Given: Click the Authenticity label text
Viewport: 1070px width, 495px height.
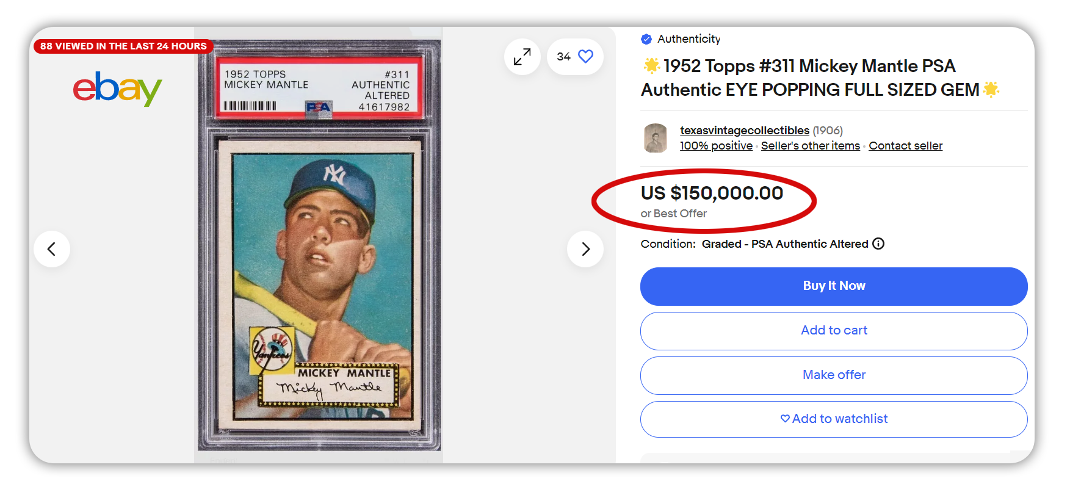Looking at the screenshot, I should tap(689, 39).
